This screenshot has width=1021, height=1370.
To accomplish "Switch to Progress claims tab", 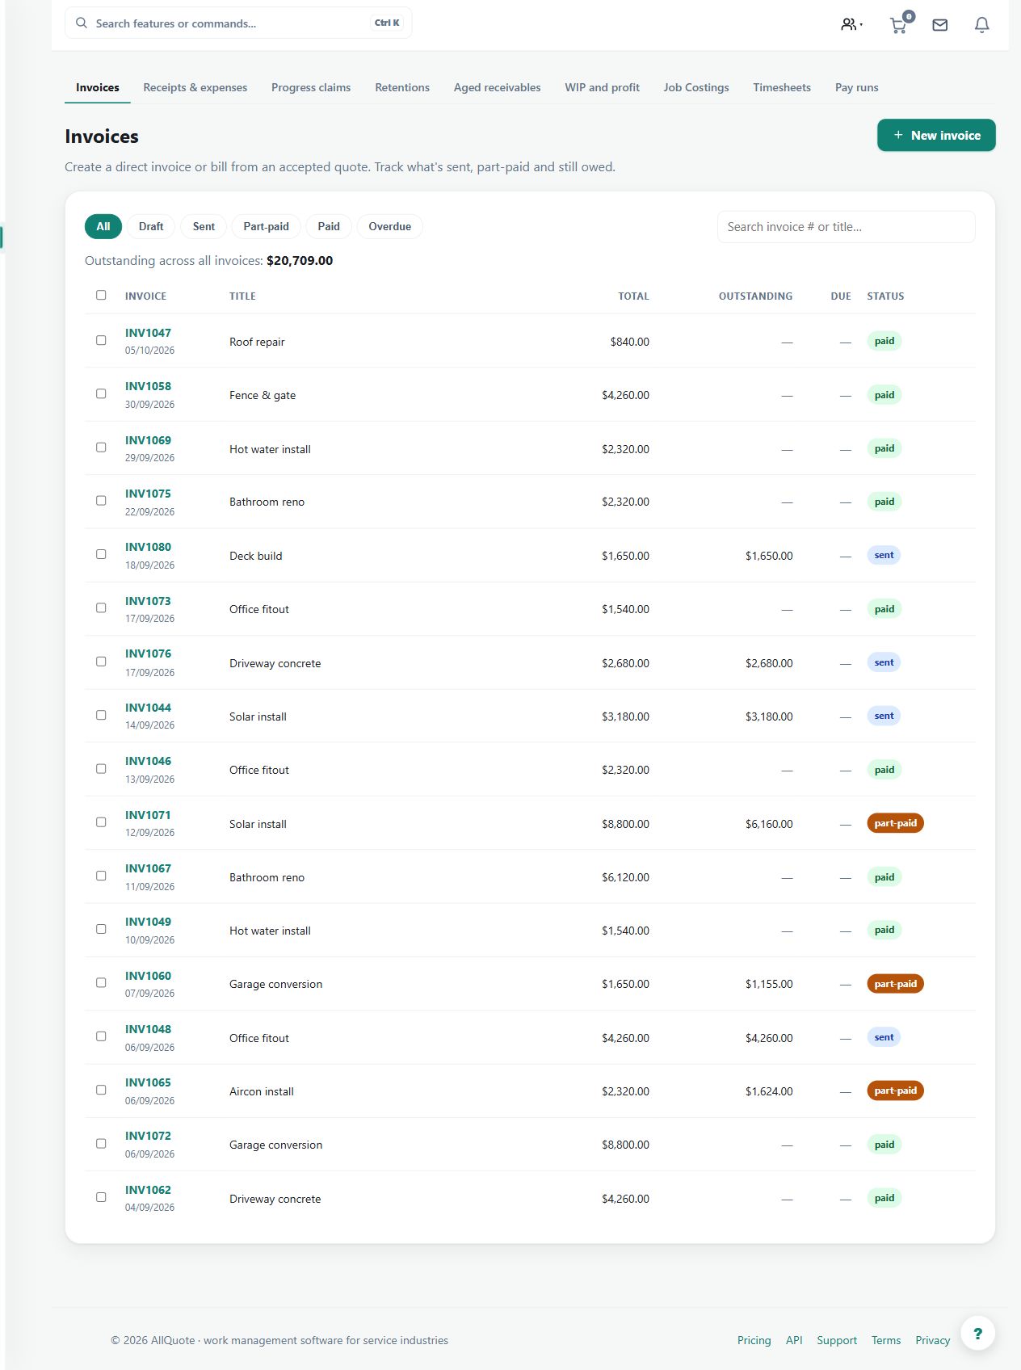I will [x=311, y=87].
